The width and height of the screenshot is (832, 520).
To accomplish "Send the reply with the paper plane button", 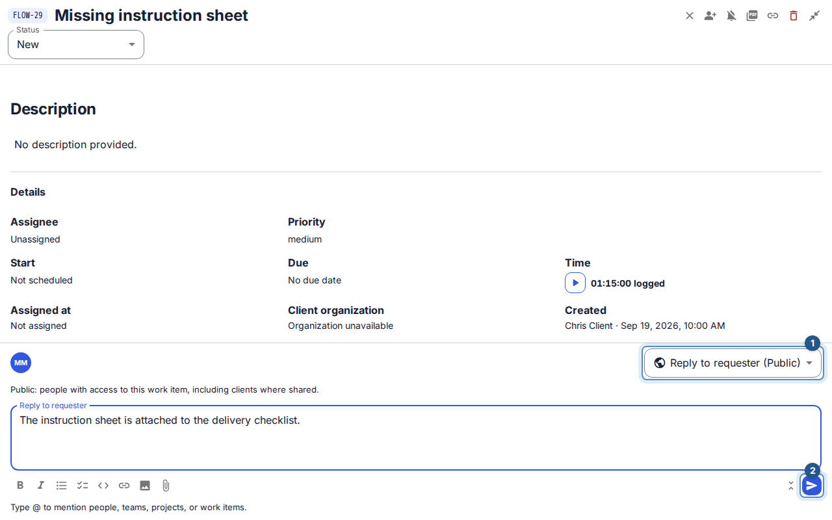I will pyautogui.click(x=812, y=486).
